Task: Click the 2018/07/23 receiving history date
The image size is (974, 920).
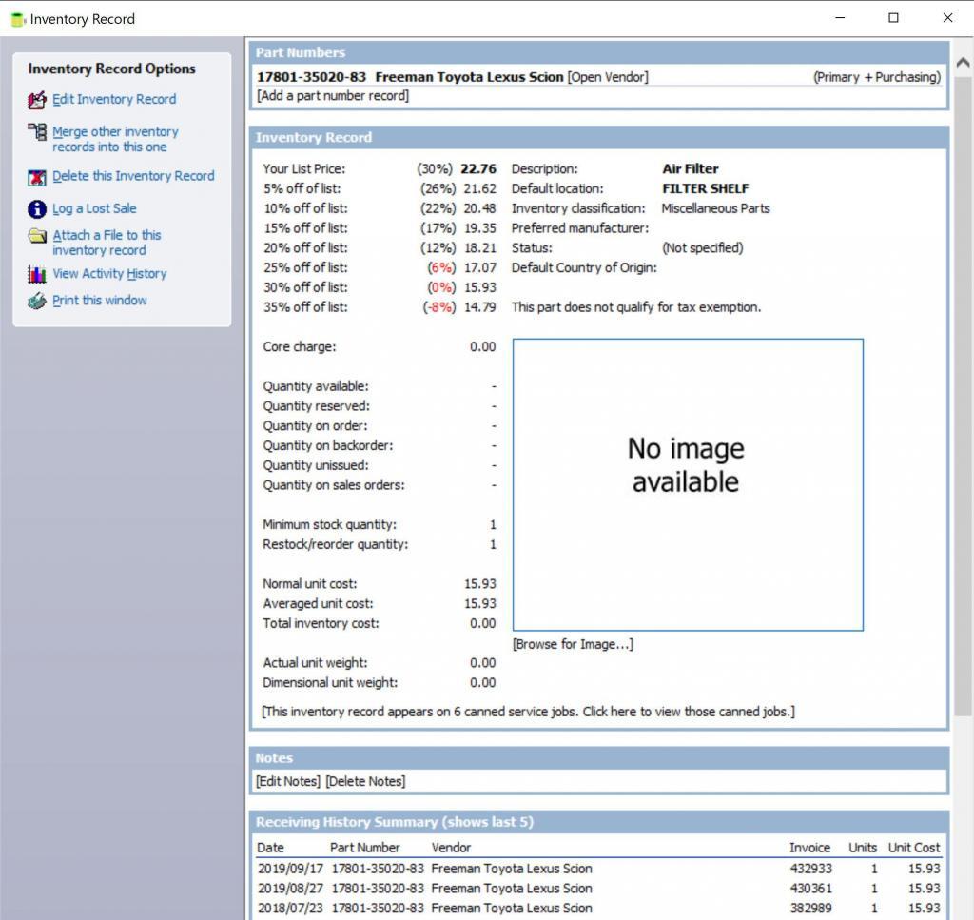Action: point(290,909)
